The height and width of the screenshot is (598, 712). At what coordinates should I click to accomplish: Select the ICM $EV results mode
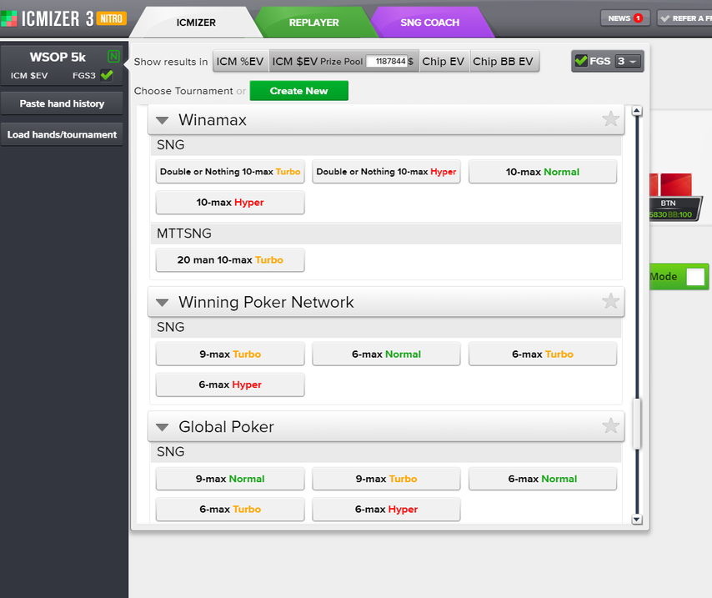point(294,62)
